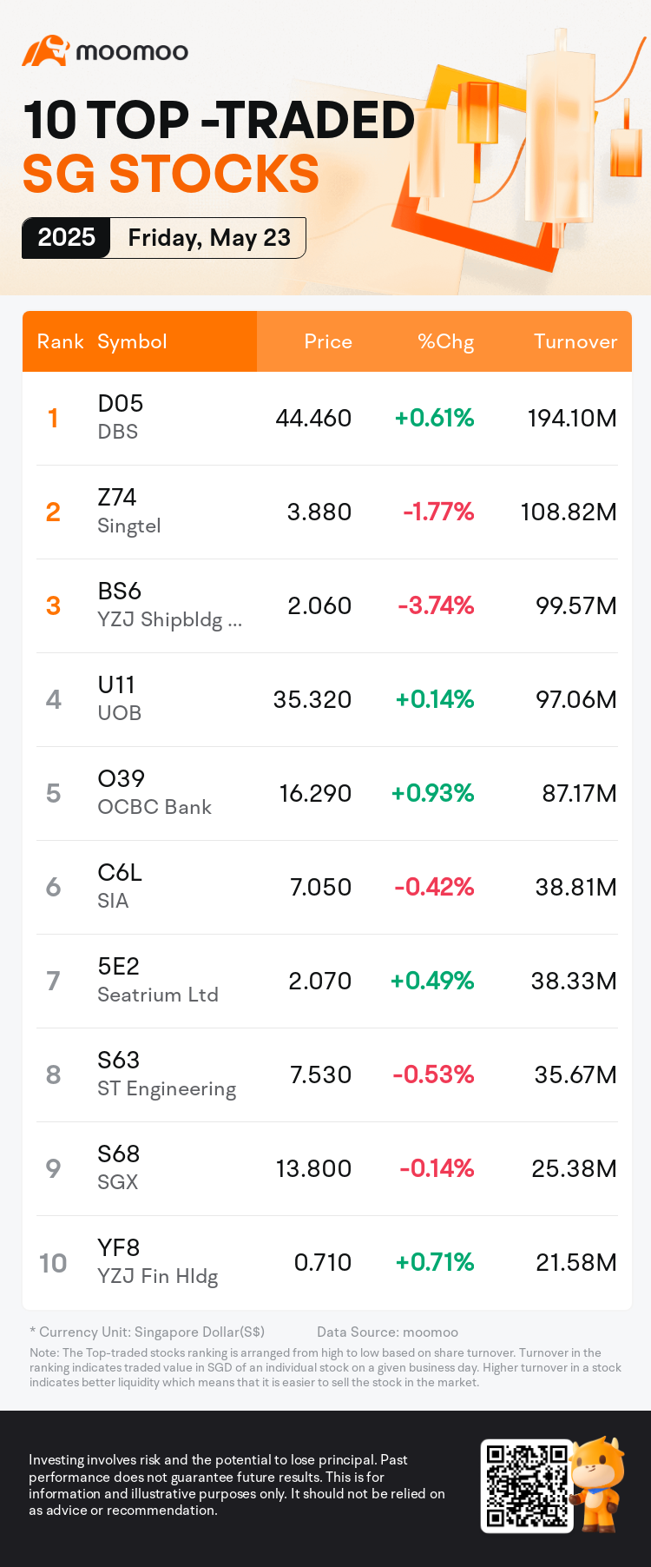Select the Symbol column header
Image resolution: width=651 pixels, height=1567 pixels.
point(132,341)
